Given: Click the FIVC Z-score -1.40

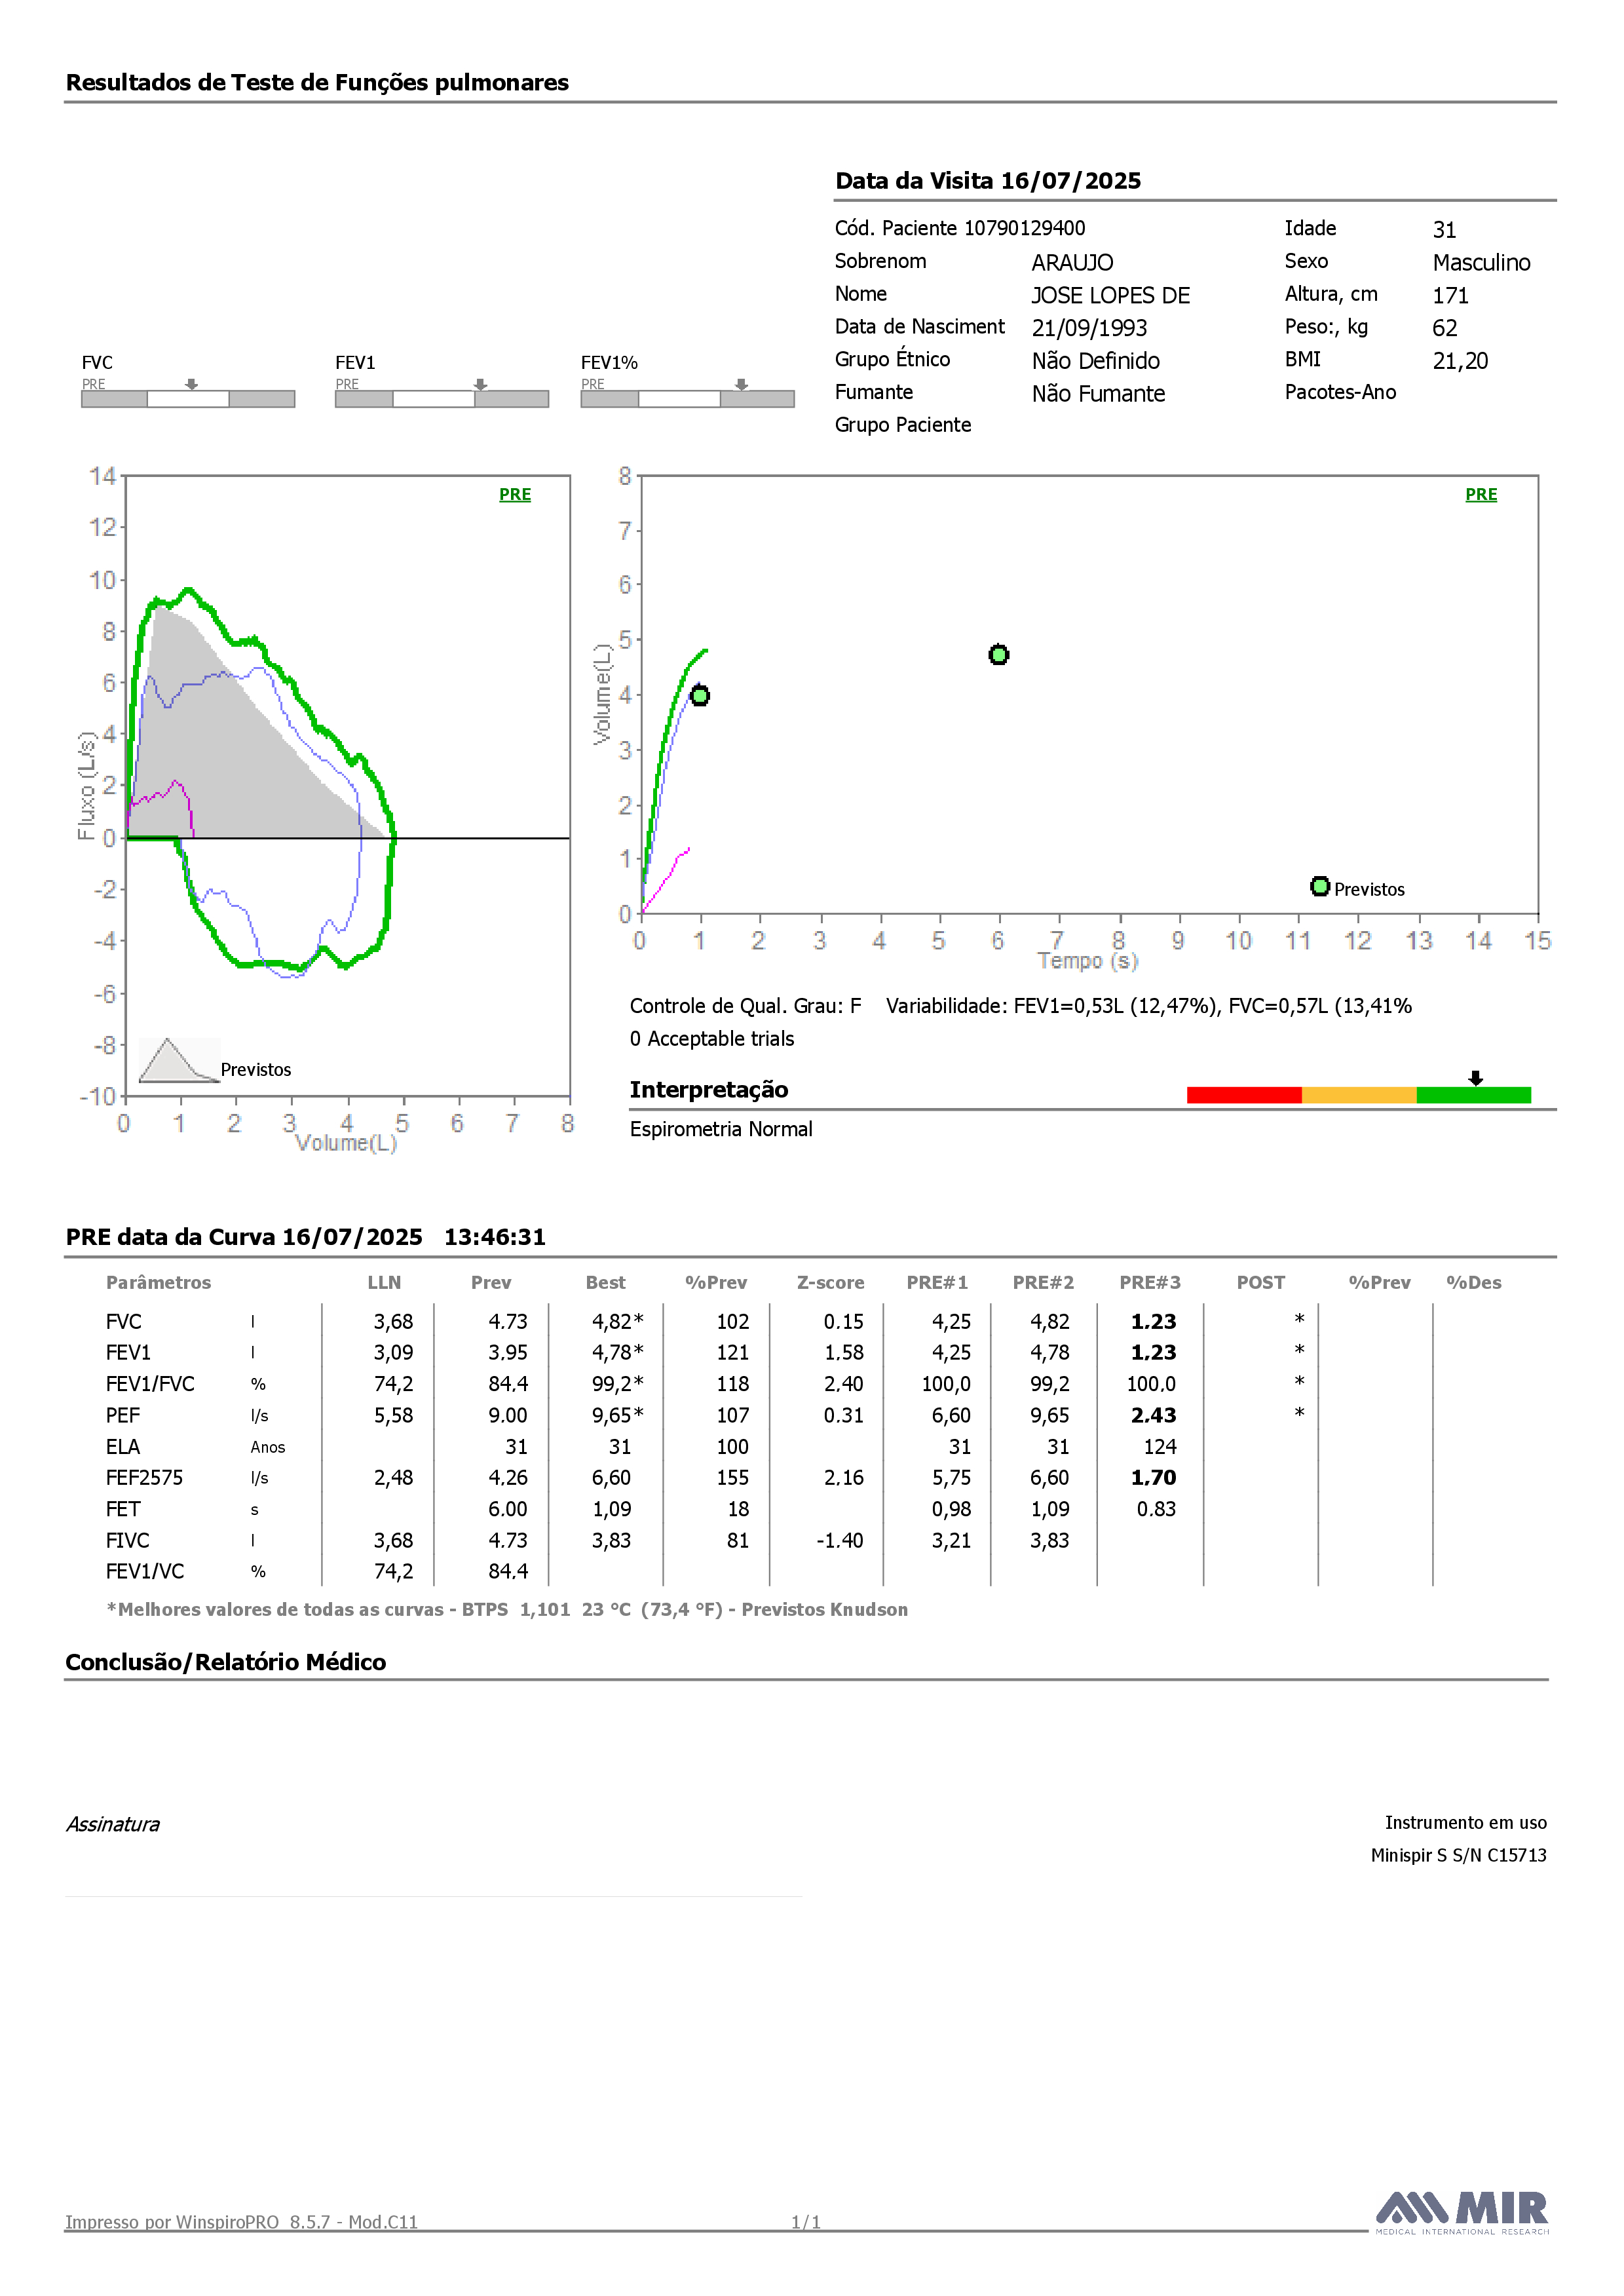Looking at the screenshot, I should [840, 1541].
